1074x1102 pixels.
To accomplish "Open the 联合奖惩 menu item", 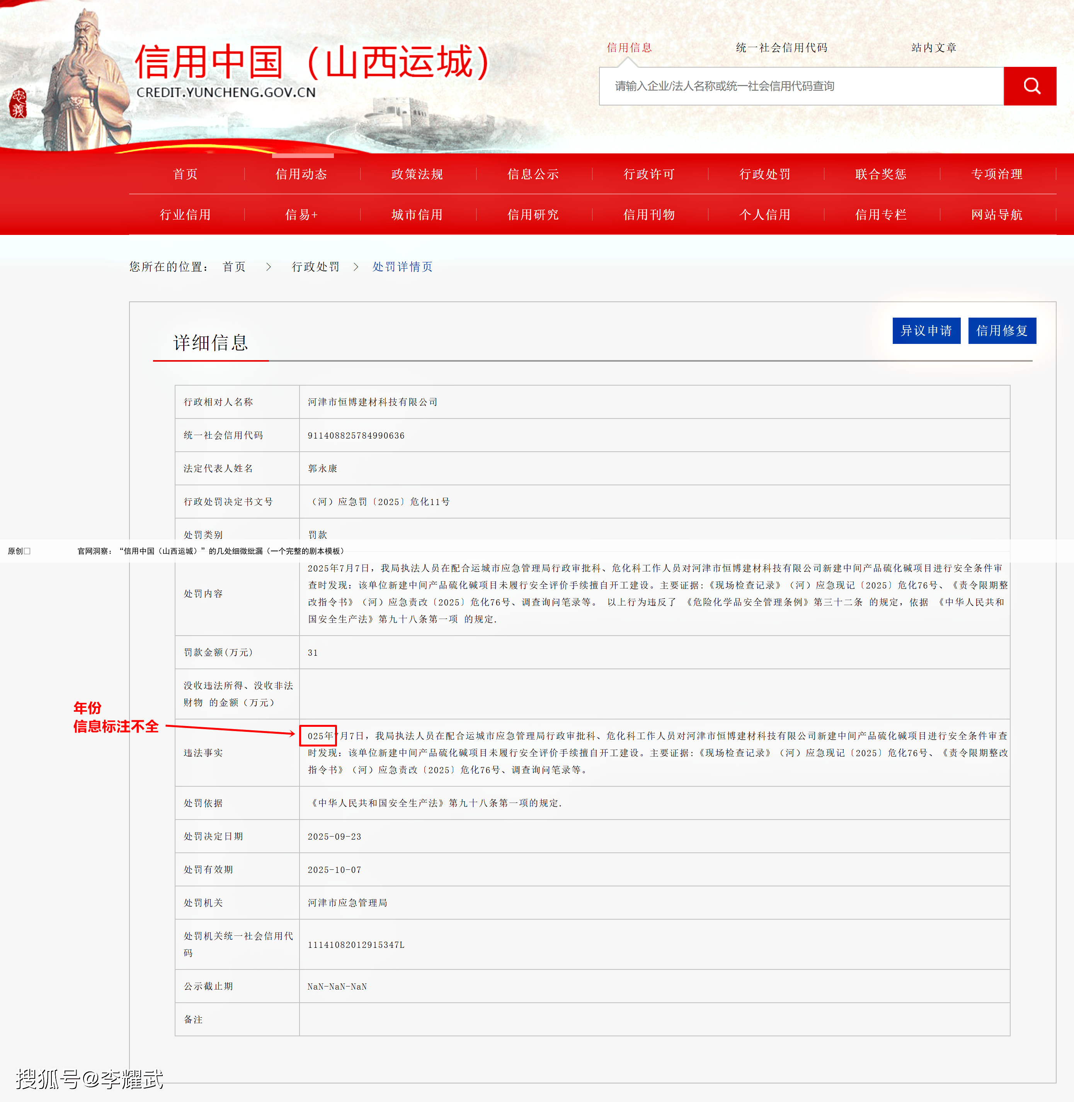I will (x=880, y=174).
